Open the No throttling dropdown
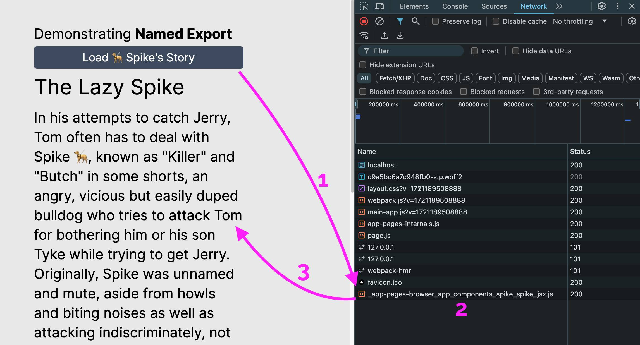The width and height of the screenshot is (640, 345). (x=580, y=21)
